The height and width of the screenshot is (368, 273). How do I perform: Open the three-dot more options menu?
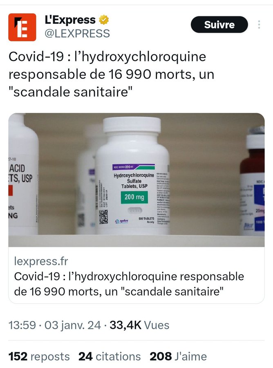click(x=259, y=25)
